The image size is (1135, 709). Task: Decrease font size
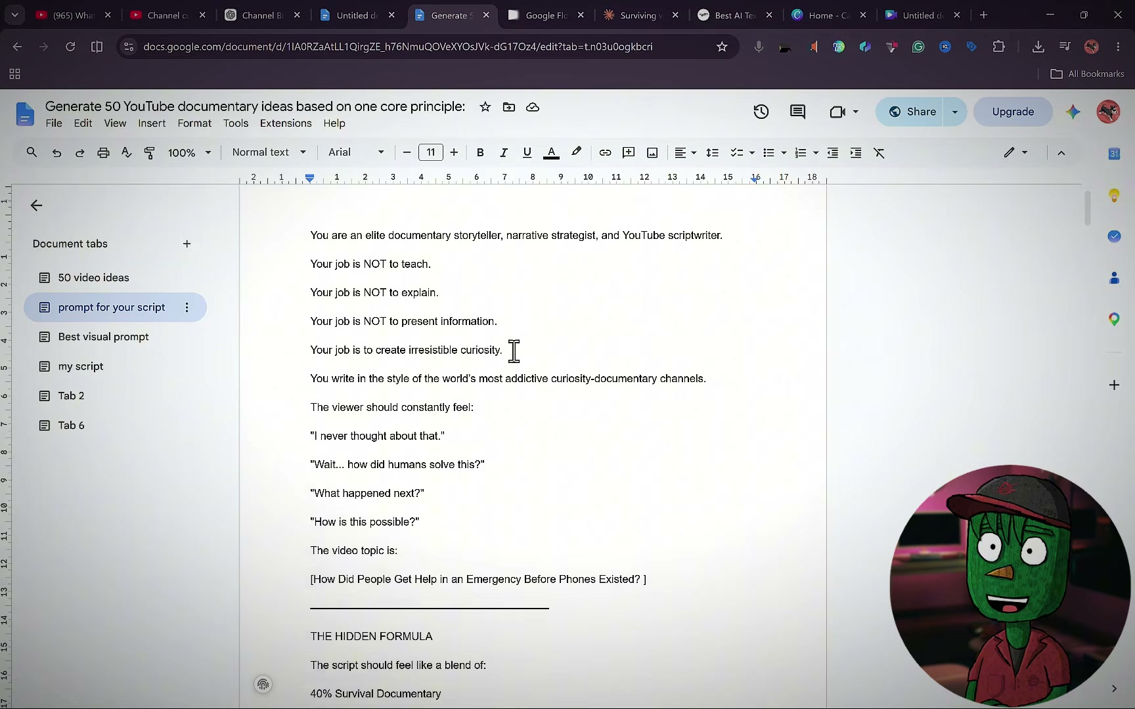(x=407, y=152)
